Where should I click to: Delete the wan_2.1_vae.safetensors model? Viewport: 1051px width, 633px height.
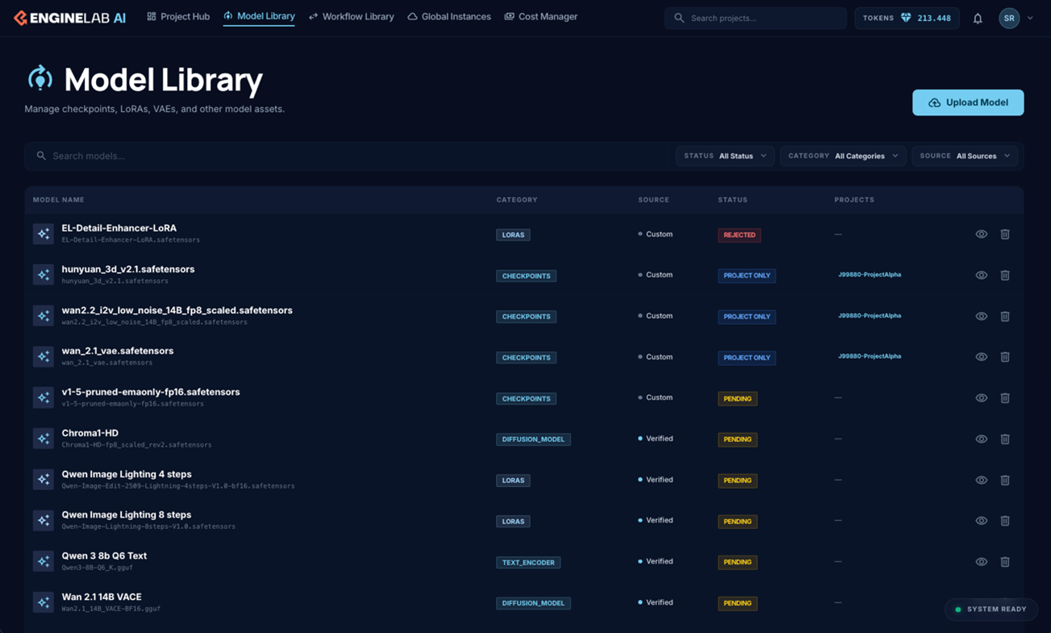pyautogui.click(x=1004, y=357)
